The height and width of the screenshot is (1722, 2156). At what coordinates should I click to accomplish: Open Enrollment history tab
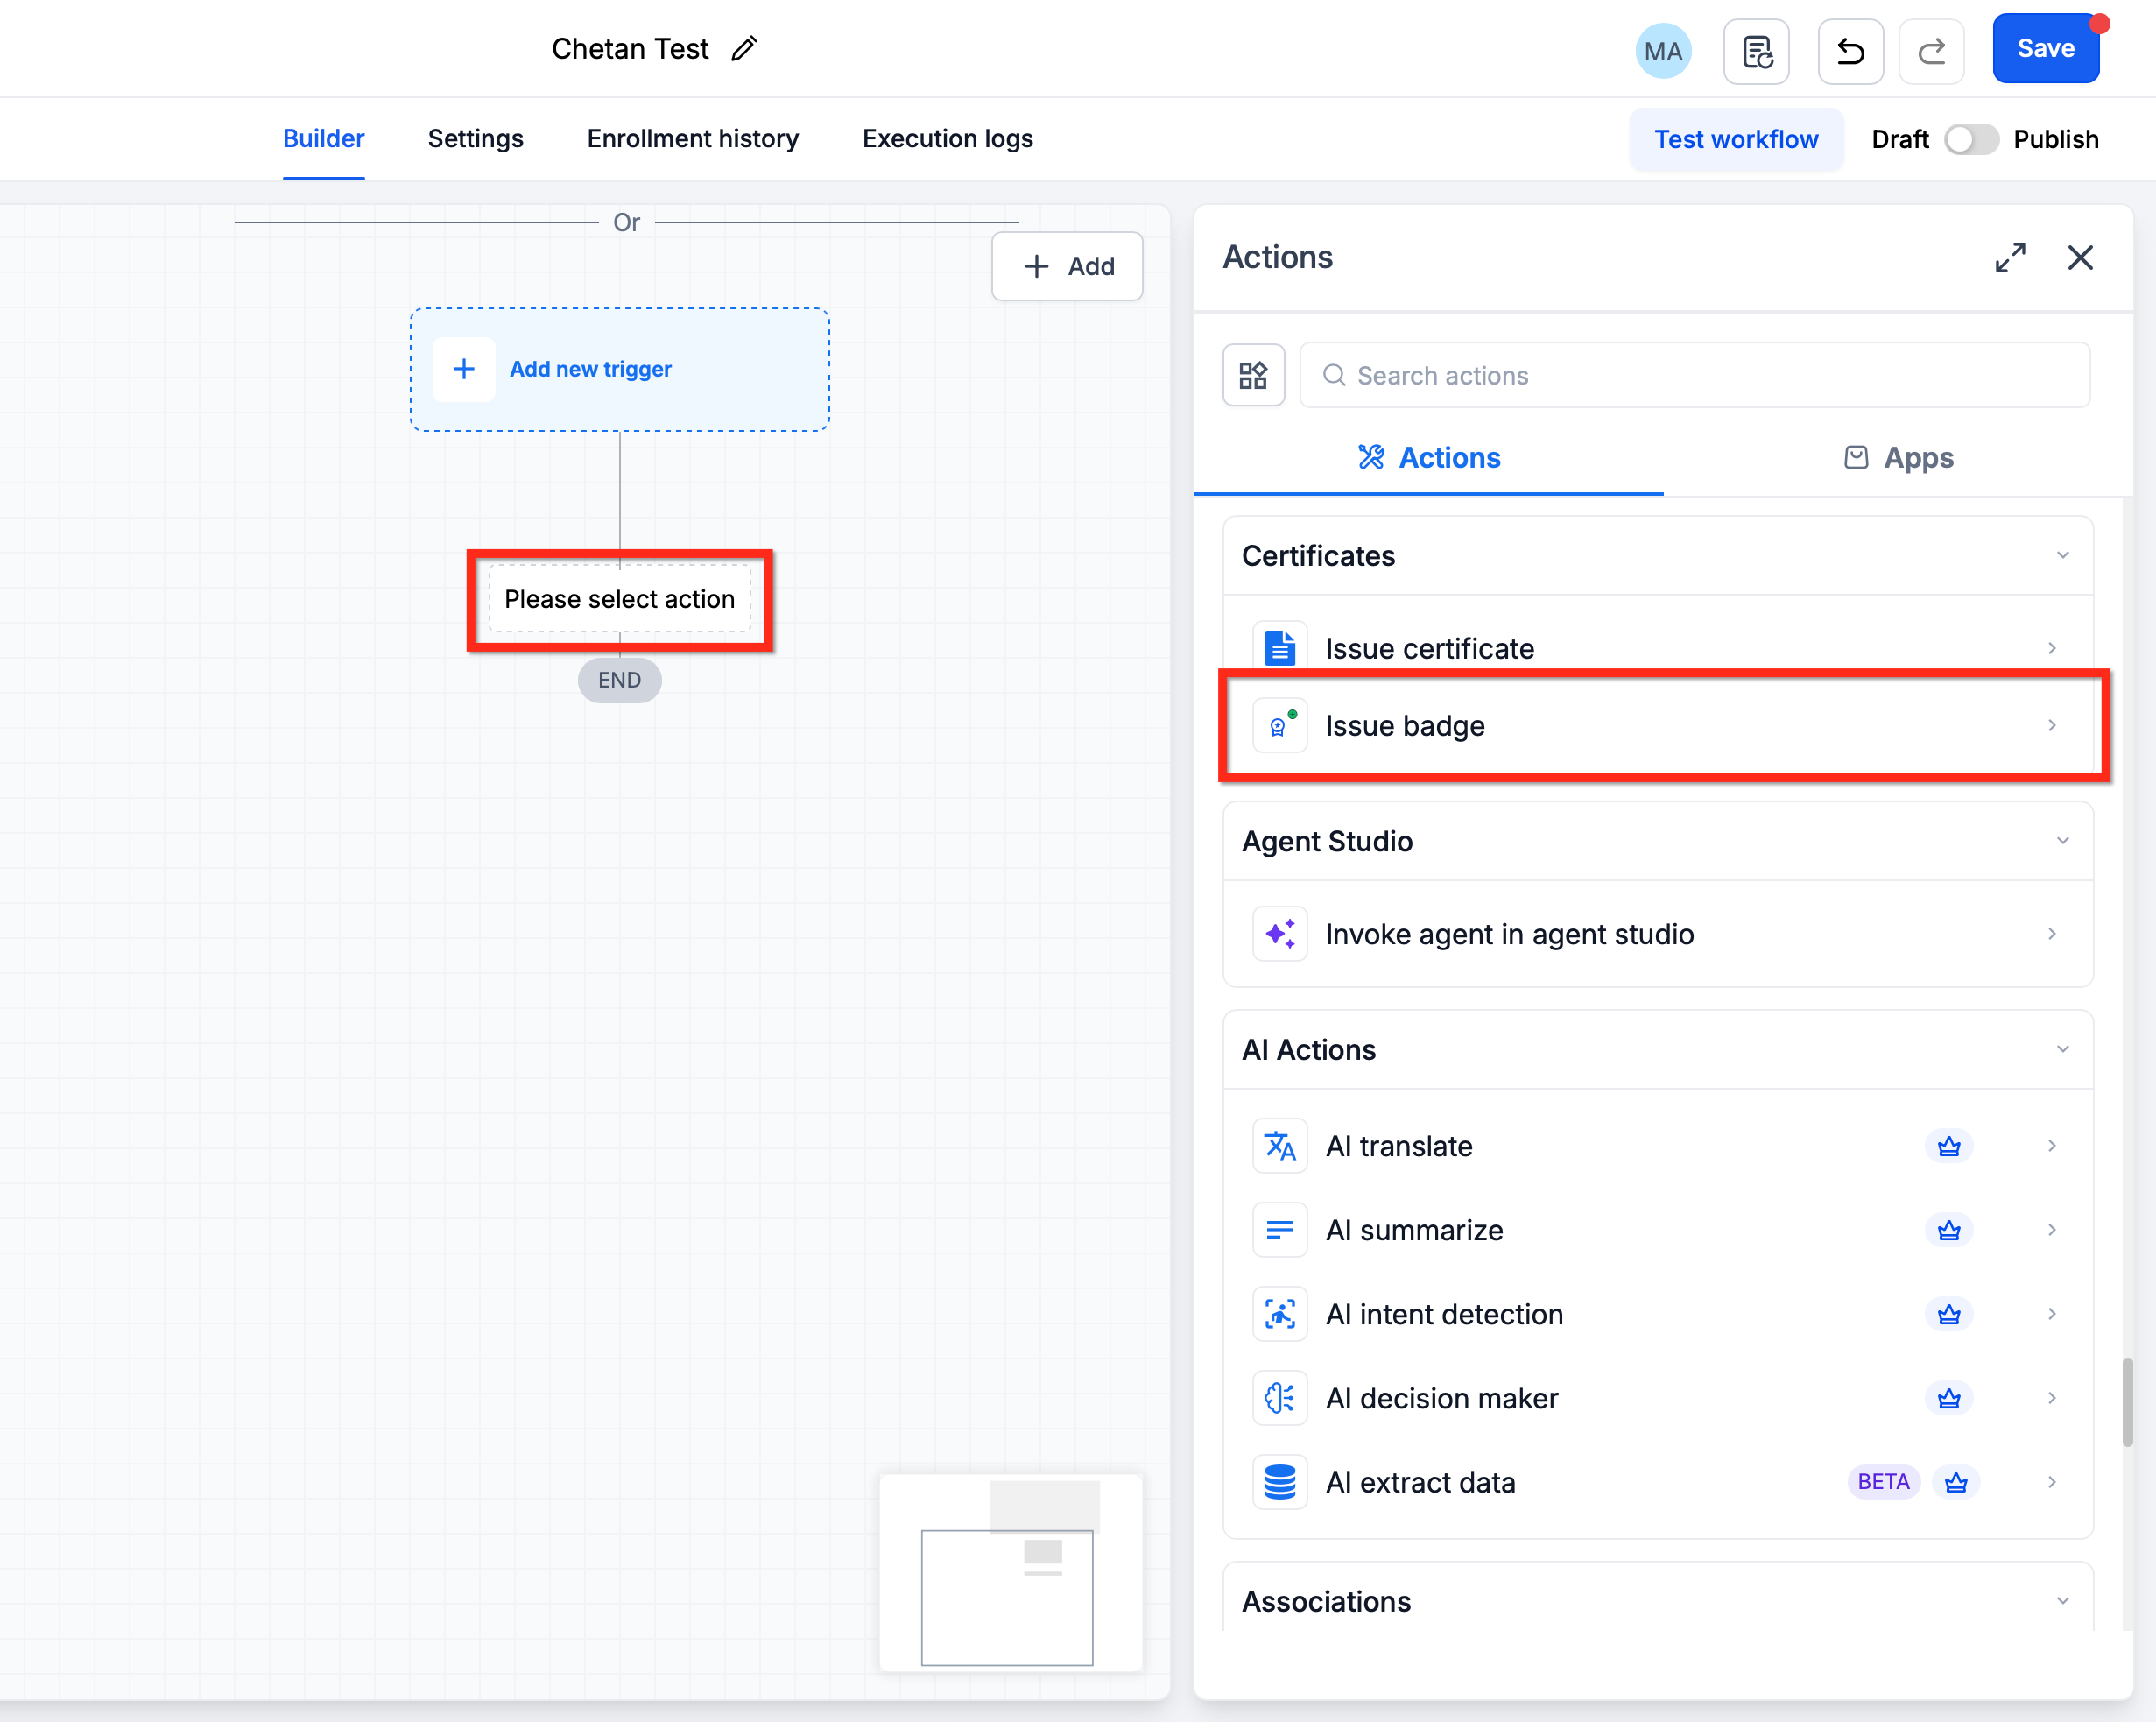coord(693,139)
